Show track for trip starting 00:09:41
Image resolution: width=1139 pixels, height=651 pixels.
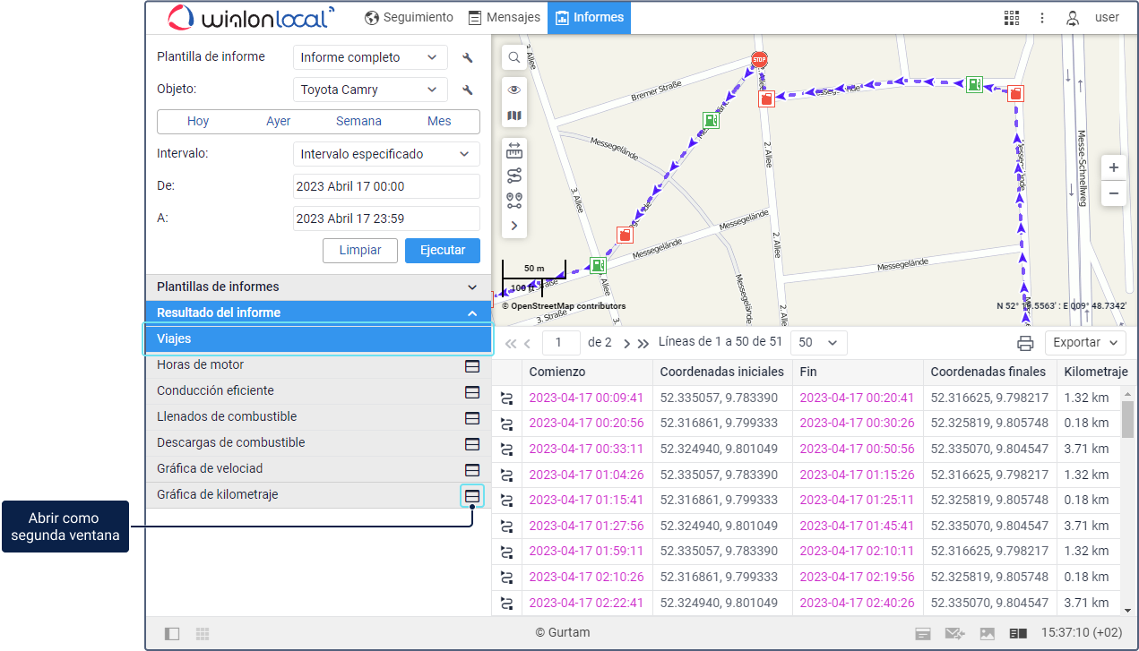point(507,398)
